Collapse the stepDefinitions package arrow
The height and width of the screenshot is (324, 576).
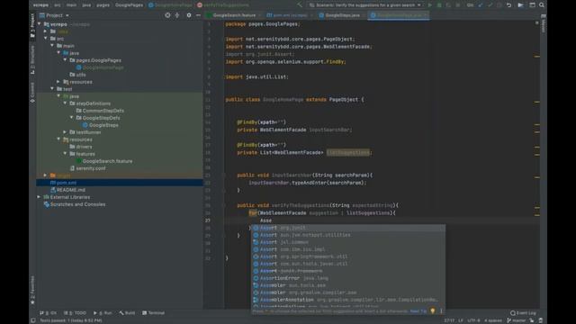[66, 103]
